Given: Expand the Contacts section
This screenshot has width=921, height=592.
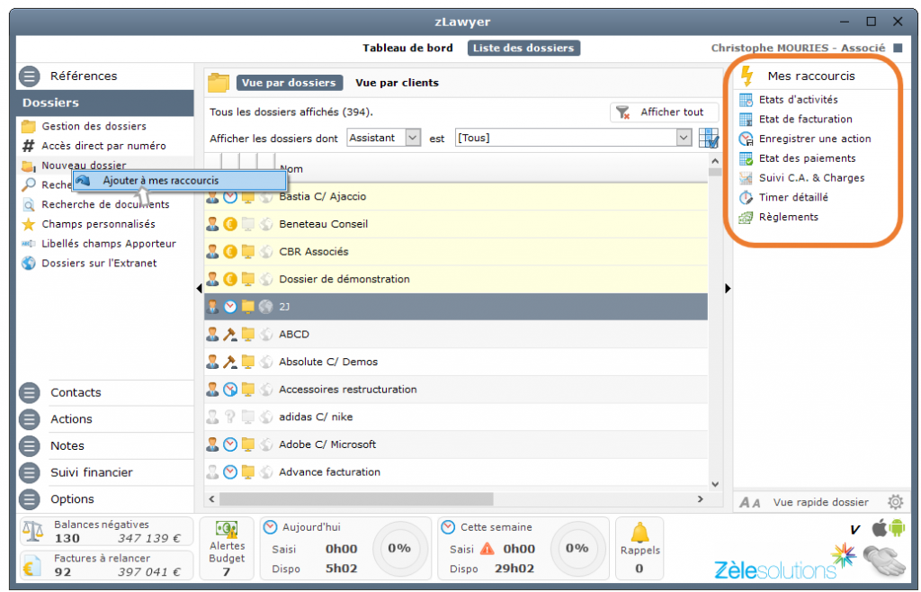Looking at the screenshot, I should coord(76,392).
